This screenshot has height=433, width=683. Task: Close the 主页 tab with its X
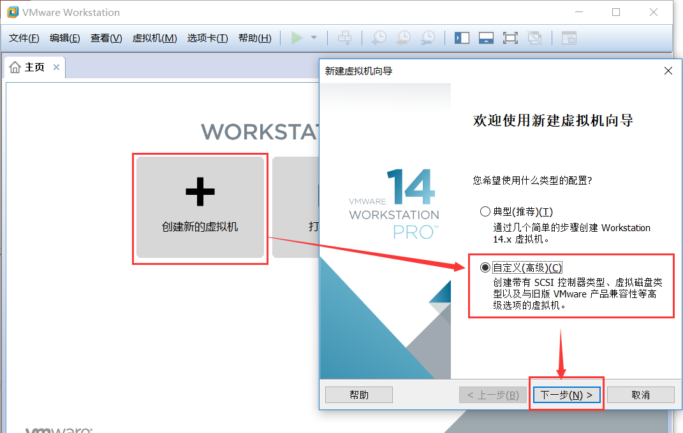[x=56, y=67]
